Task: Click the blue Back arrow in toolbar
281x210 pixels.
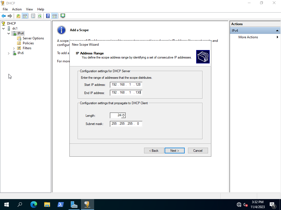Action: pyautogui.click(x=4, y=16)
